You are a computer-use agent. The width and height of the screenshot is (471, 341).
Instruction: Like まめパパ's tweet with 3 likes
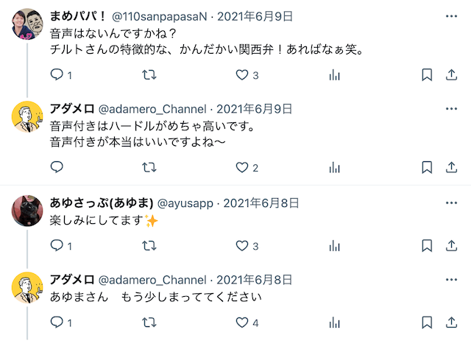[242, 74]
